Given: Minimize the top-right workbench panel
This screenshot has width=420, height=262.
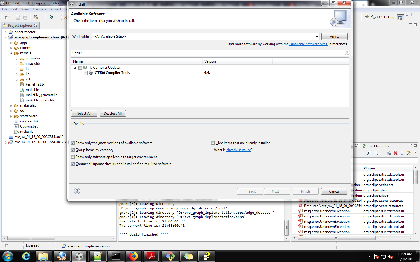Looking at the screenshot, I should (x=410, y=24).
